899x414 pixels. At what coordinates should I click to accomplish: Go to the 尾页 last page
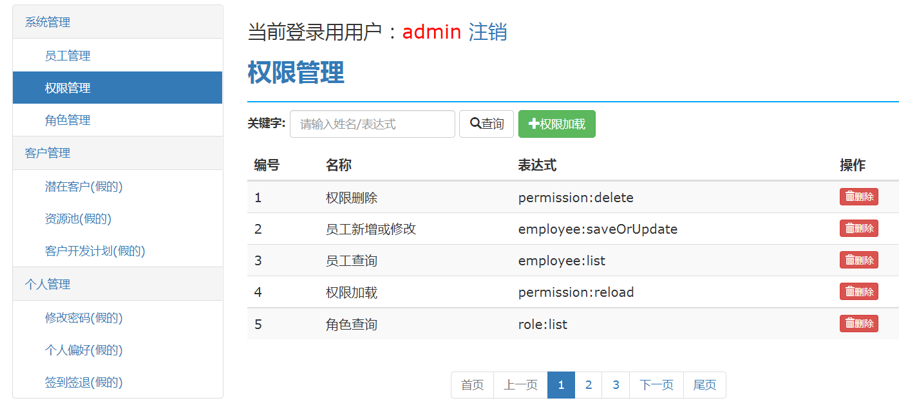pos(705,385)
